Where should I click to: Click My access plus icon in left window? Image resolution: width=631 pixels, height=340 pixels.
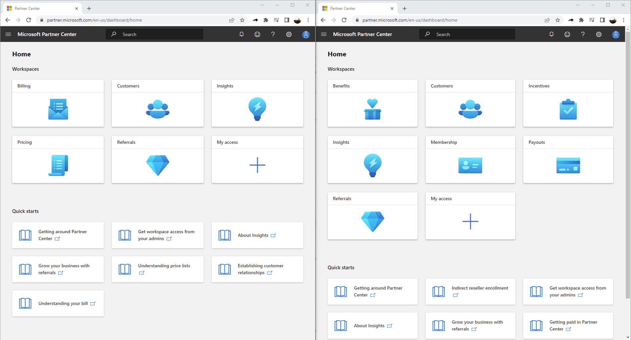(x=257, y=165)
